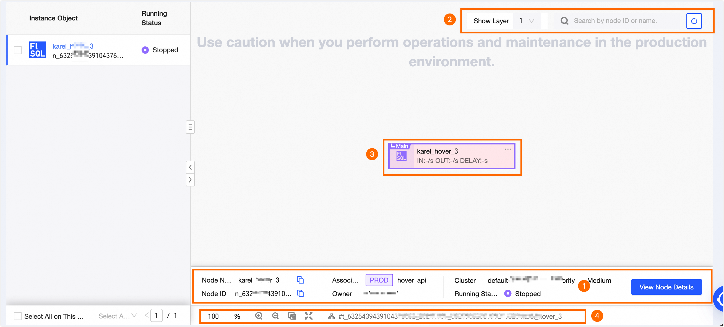Viewport: 724px width, 327px height.
Task: Click the zoom in magnifier icon
Action: (259, 316)
